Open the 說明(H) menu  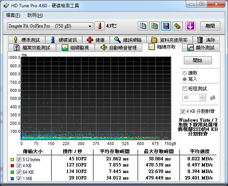pyautogui.click(x=35, y=15)
